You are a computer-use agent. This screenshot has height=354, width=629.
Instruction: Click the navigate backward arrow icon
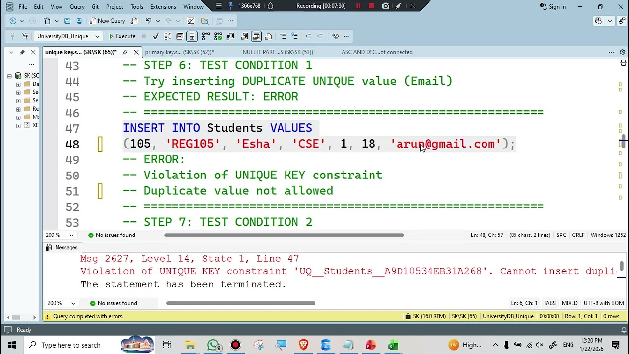coord(13,21)
